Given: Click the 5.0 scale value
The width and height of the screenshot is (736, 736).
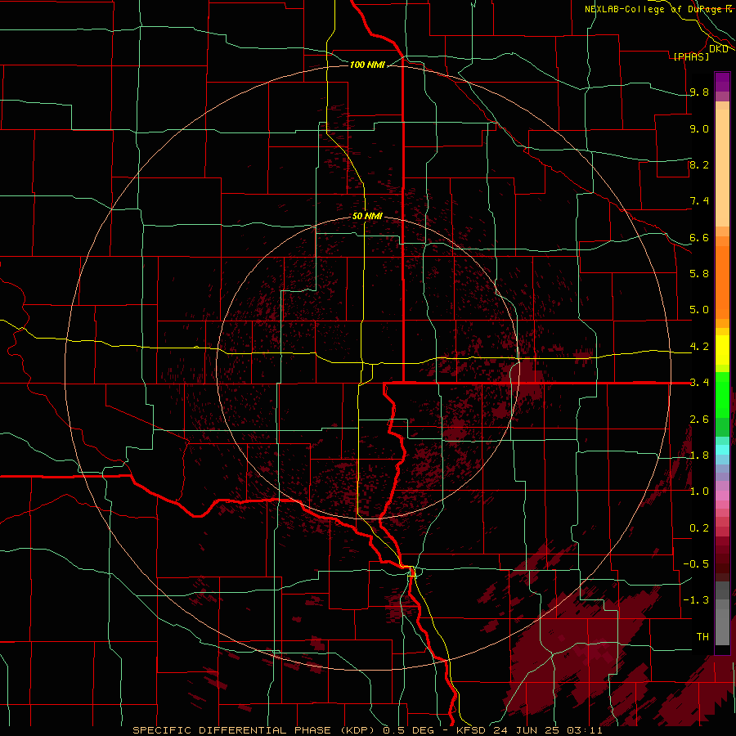Looking at the screenshot, I should 699,310.
